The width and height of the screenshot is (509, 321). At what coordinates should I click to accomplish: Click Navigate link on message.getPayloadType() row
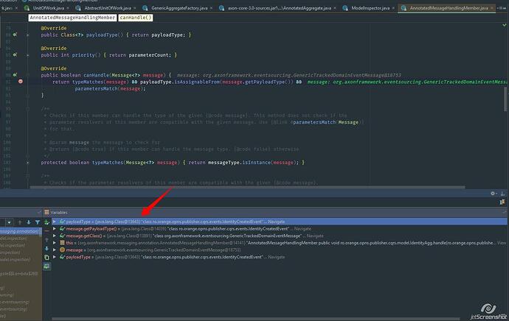302,229
